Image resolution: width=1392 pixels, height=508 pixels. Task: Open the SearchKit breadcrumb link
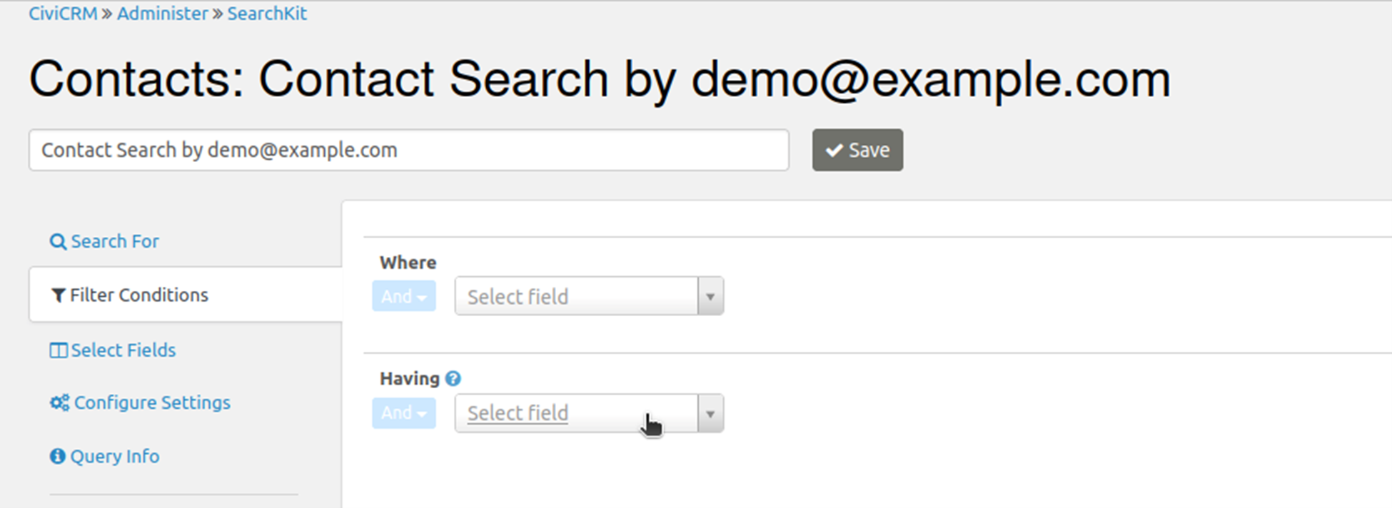click(x=267, y=14)
